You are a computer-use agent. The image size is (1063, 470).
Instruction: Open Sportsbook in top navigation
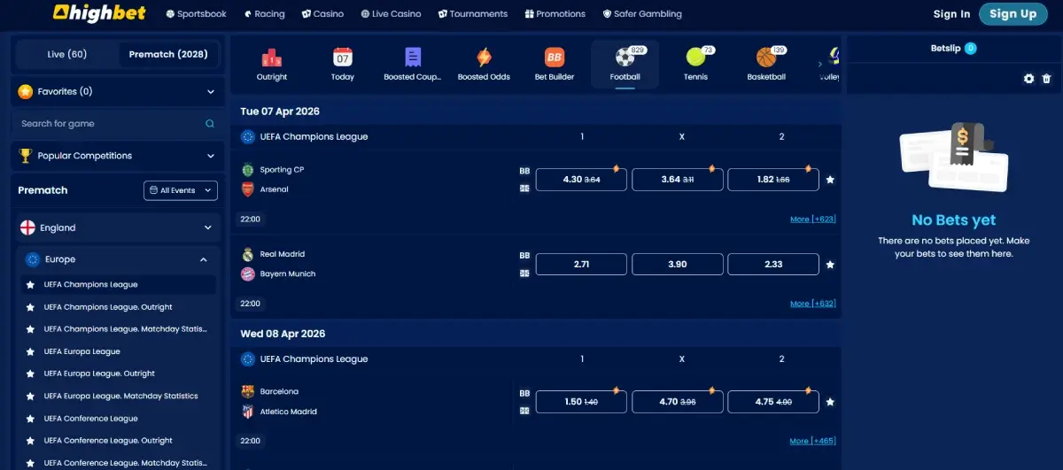(196, 14)
